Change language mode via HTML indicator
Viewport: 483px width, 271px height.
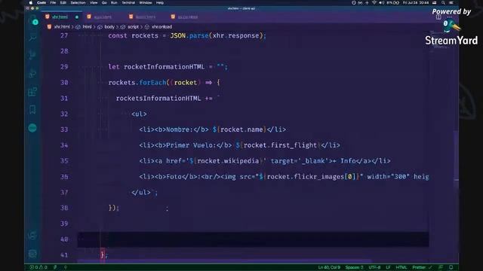(x=401, y=267)
